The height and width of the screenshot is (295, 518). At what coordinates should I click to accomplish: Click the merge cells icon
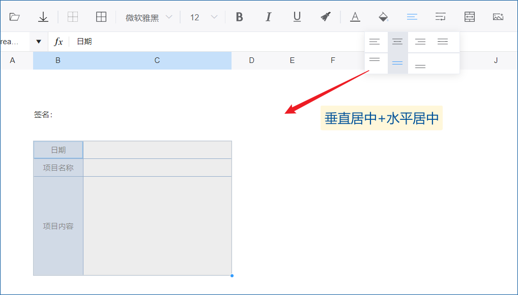point(470,17)
